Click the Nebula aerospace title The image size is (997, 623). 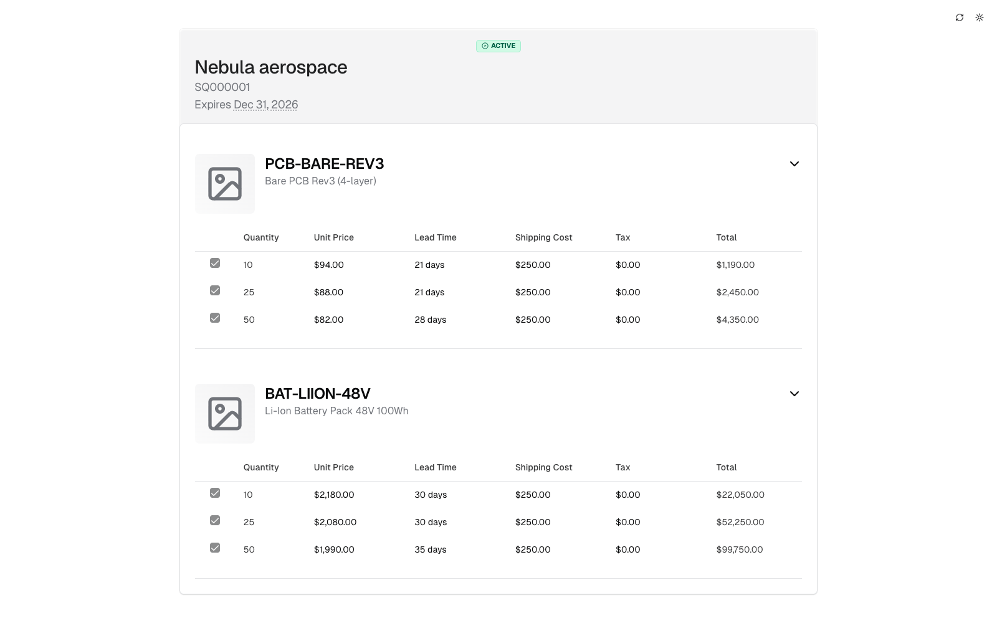coord(271,67)
